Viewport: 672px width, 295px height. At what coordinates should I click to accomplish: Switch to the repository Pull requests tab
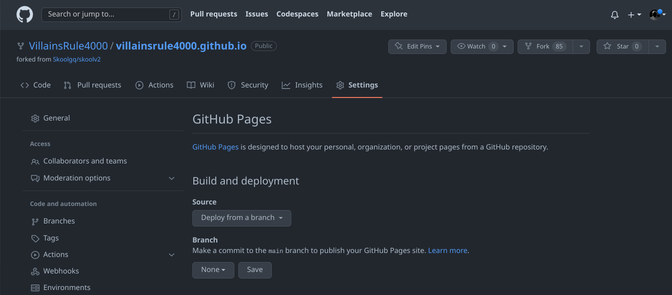pos(92,85)
